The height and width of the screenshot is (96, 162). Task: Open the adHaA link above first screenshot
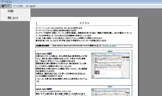tap(110, 51)
